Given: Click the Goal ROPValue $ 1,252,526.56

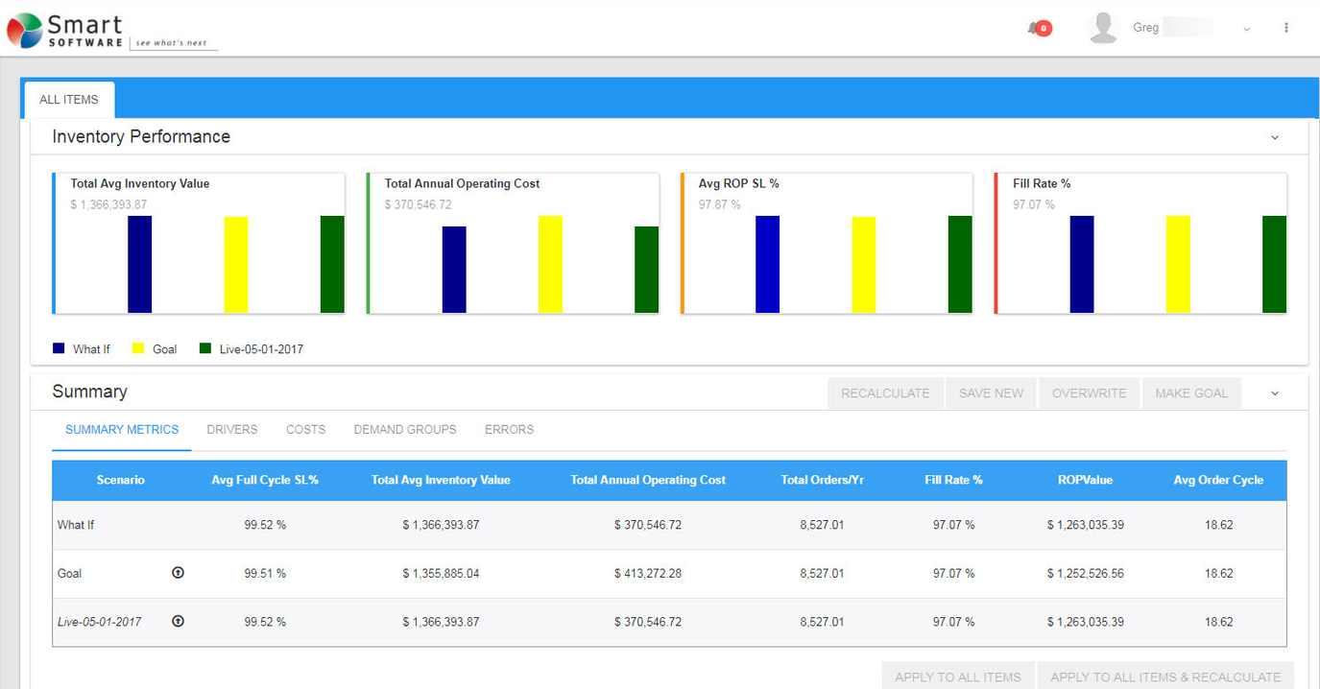Looking at the screenshot, I should pos(1086,574).
